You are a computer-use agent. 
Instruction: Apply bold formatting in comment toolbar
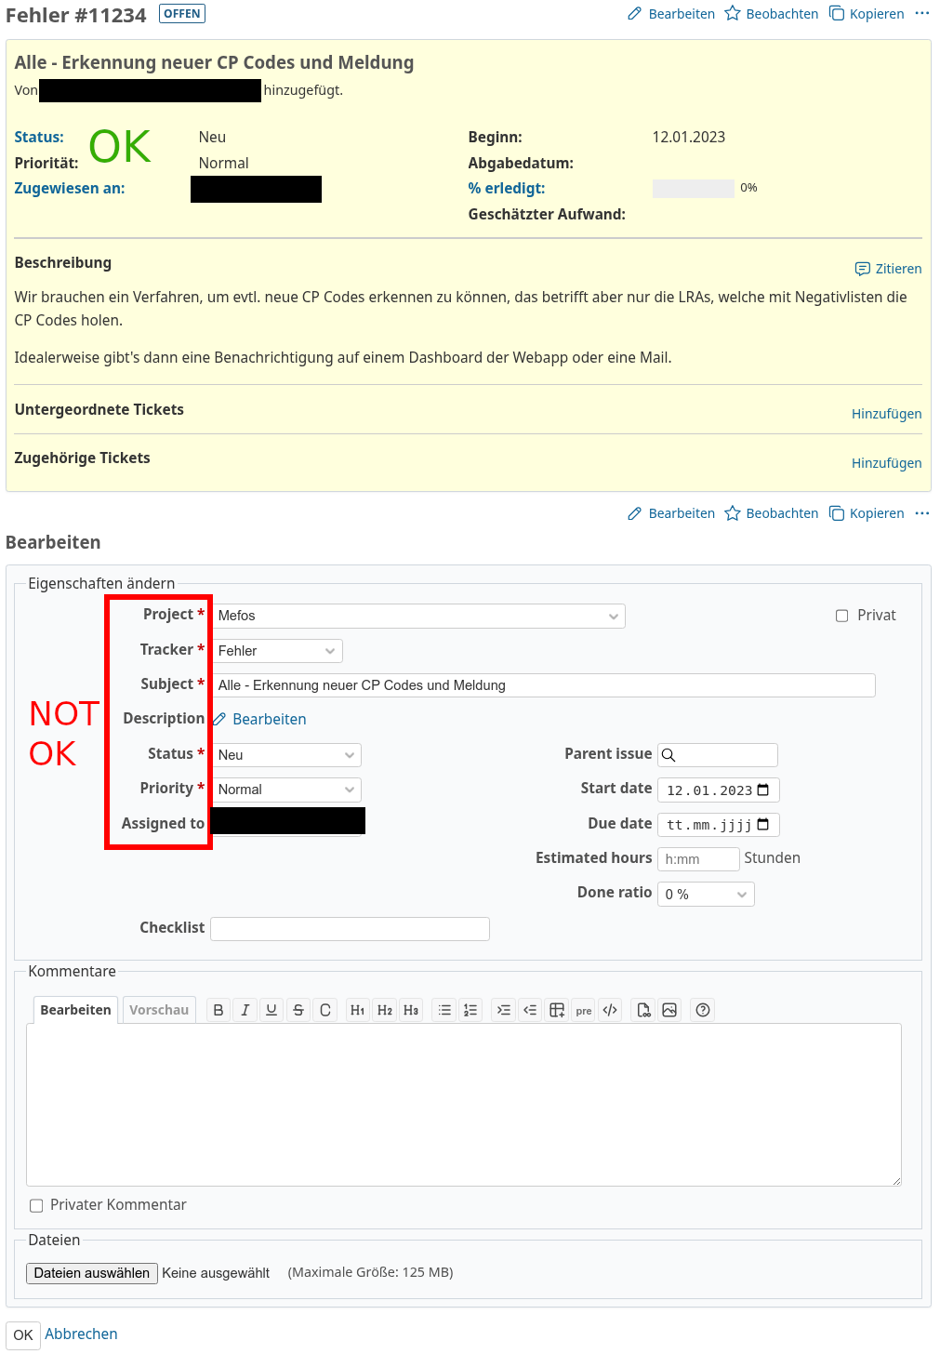click(x=218, y=1010)
